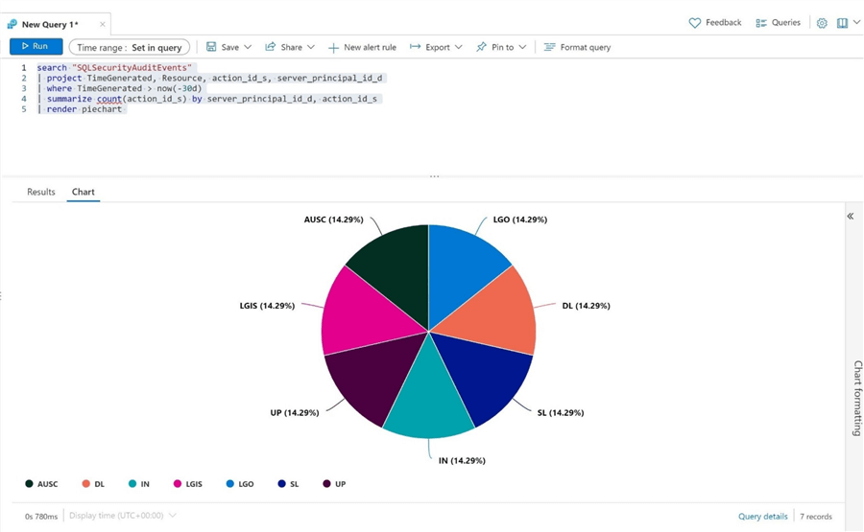Open the Time range selector
The image size is (864, 532).
130,47
